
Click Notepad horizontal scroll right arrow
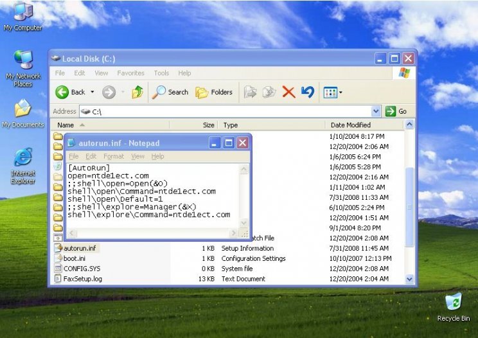(233, 233)
